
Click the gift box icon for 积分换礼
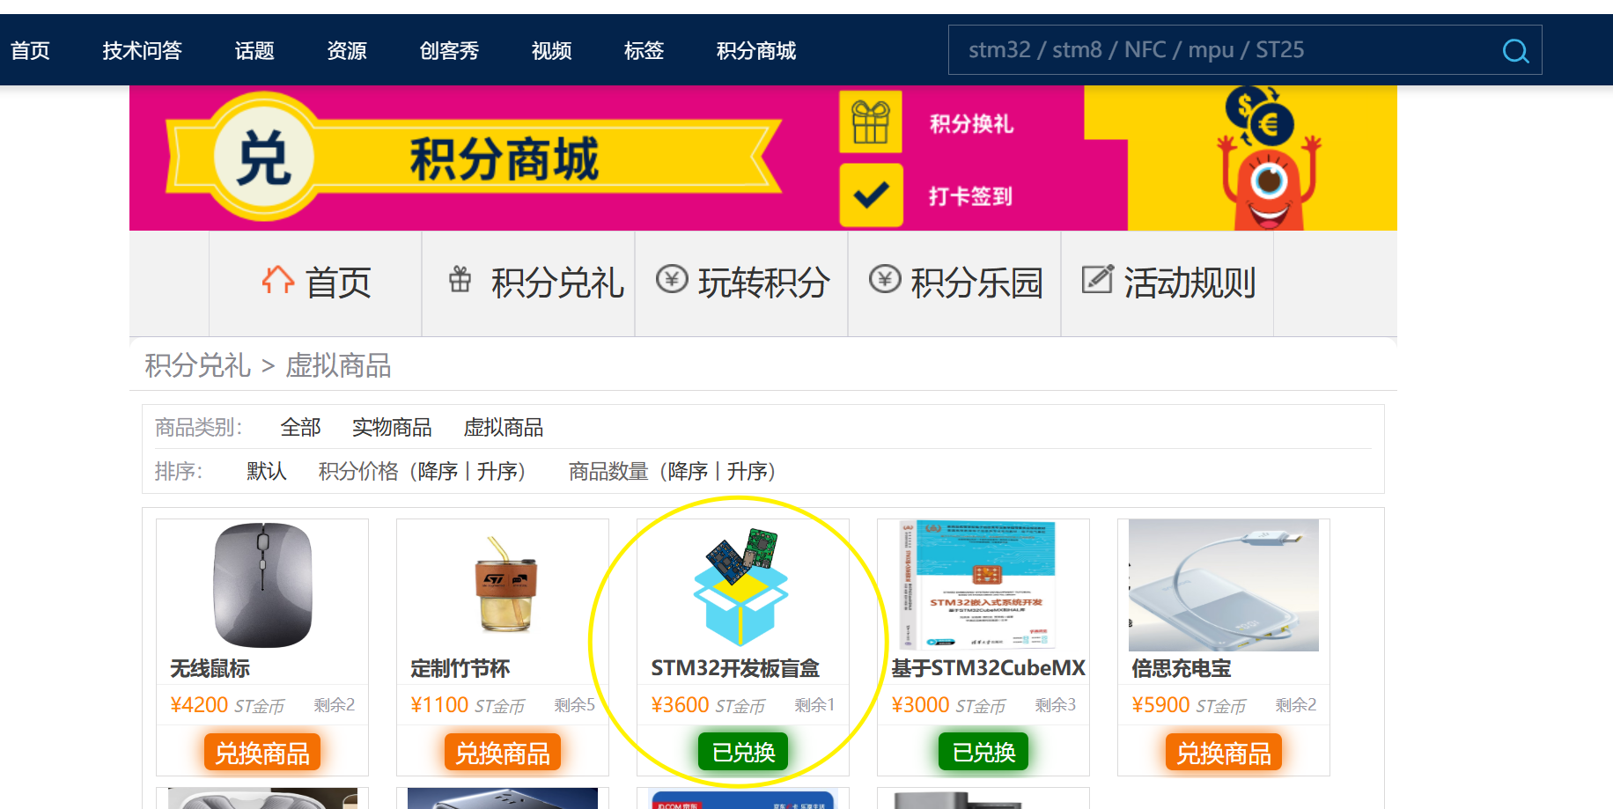(871, 121)
